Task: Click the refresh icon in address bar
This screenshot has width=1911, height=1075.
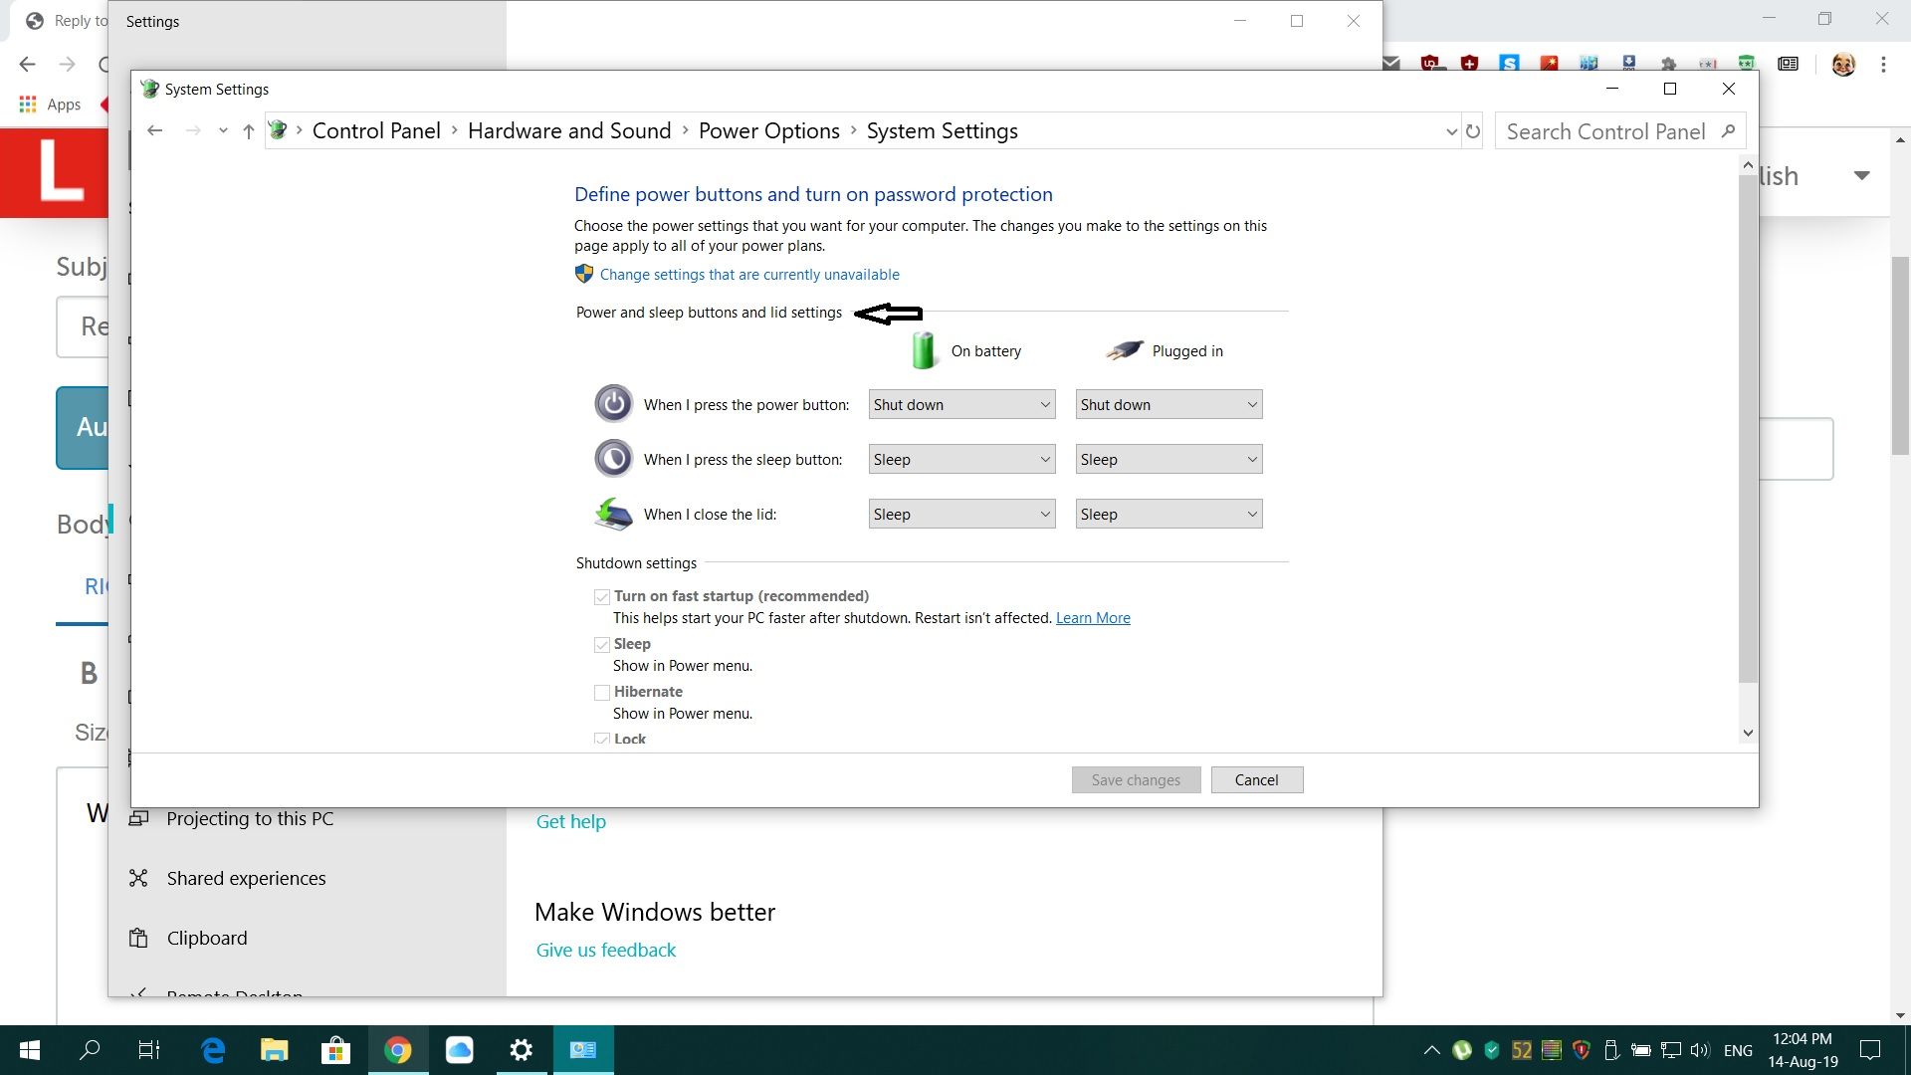Action: pyautogui.click(x=1473, y=130)
